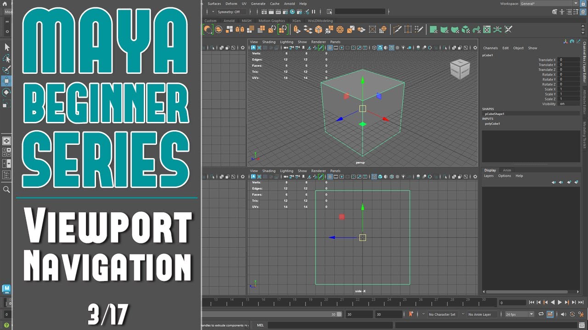Click the Play forwards button
This screenshot has height=330, width=588.
tap(560, 302)
